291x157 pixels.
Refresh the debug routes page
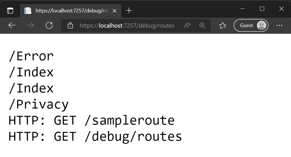[x=49, y=25]
